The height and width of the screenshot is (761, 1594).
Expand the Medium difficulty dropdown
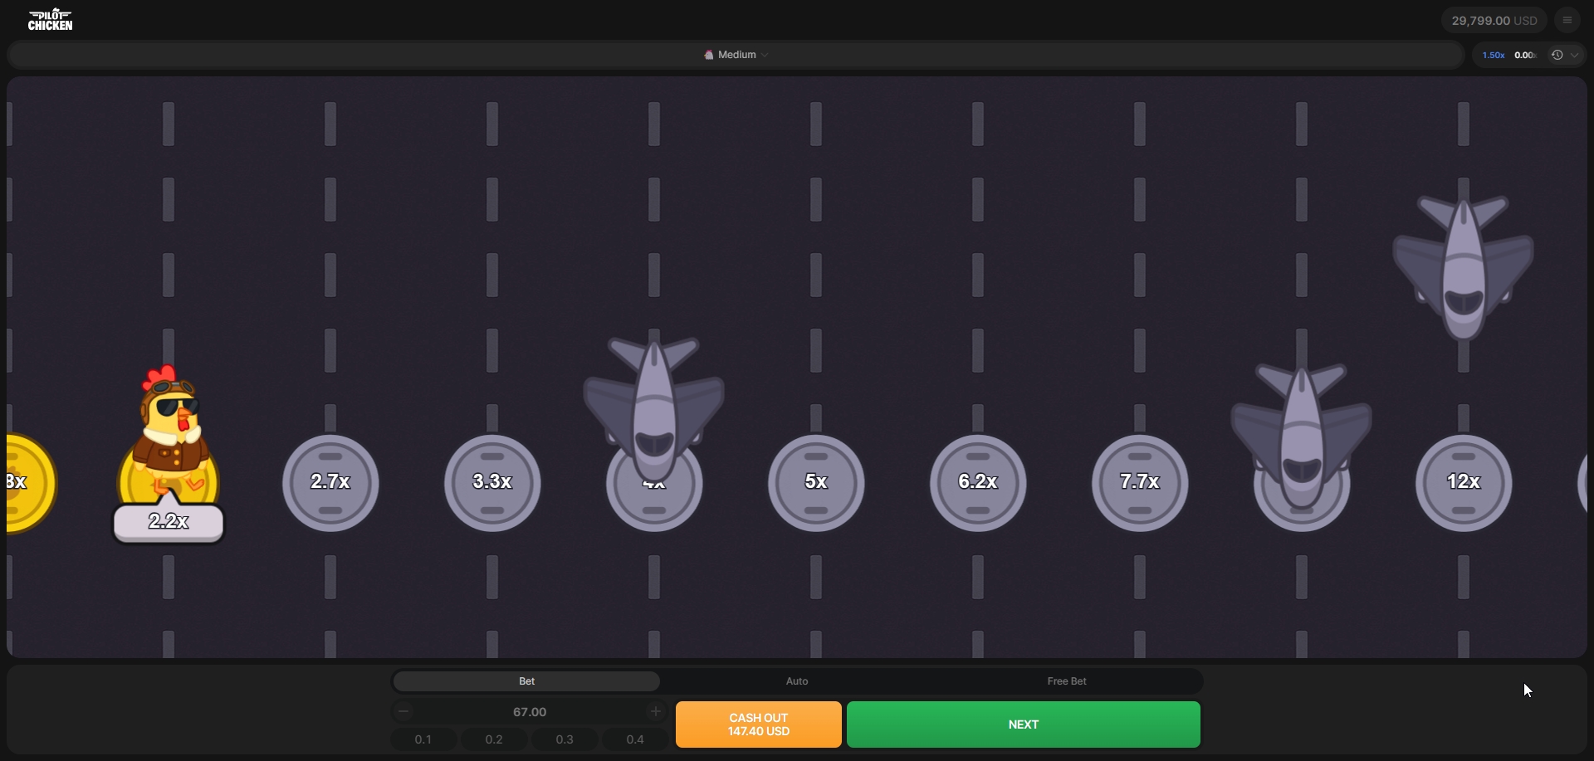pyautogui.click(x=736, y=55)
